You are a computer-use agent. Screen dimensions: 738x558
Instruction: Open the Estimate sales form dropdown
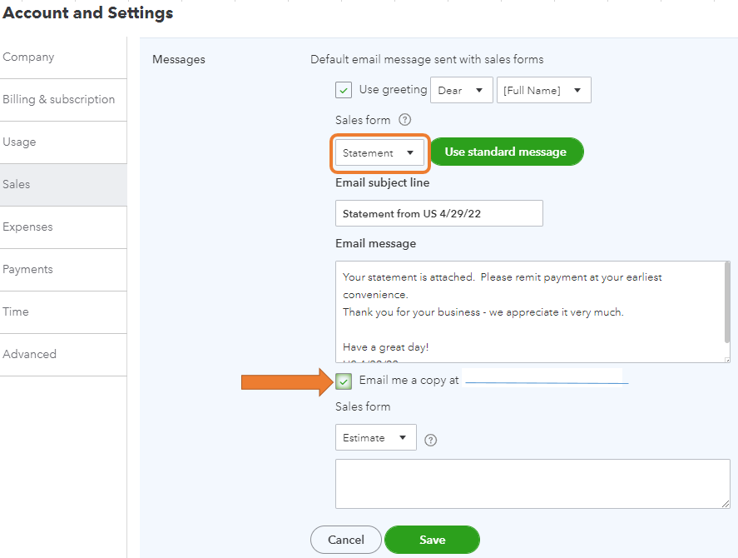375,437
